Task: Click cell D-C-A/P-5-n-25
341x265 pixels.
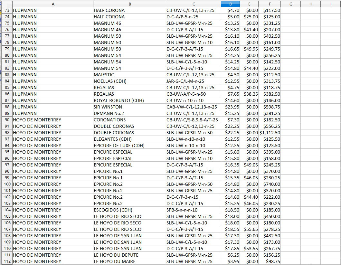Action: click(194, 17)
